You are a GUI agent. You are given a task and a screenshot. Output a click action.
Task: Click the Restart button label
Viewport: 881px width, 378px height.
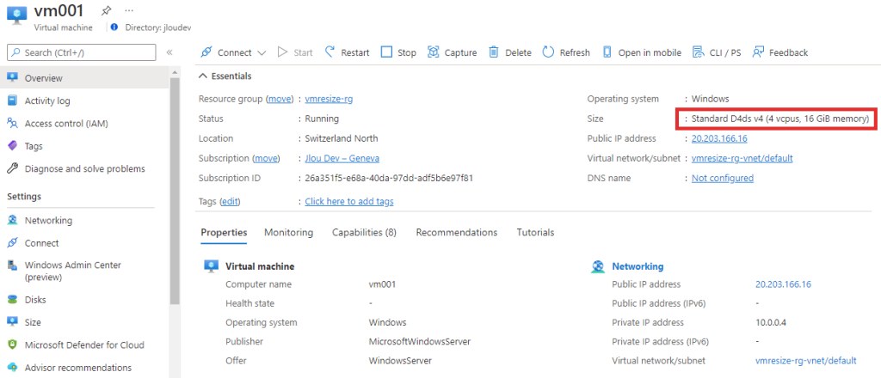pyautogui.click(x=355, y=52)
